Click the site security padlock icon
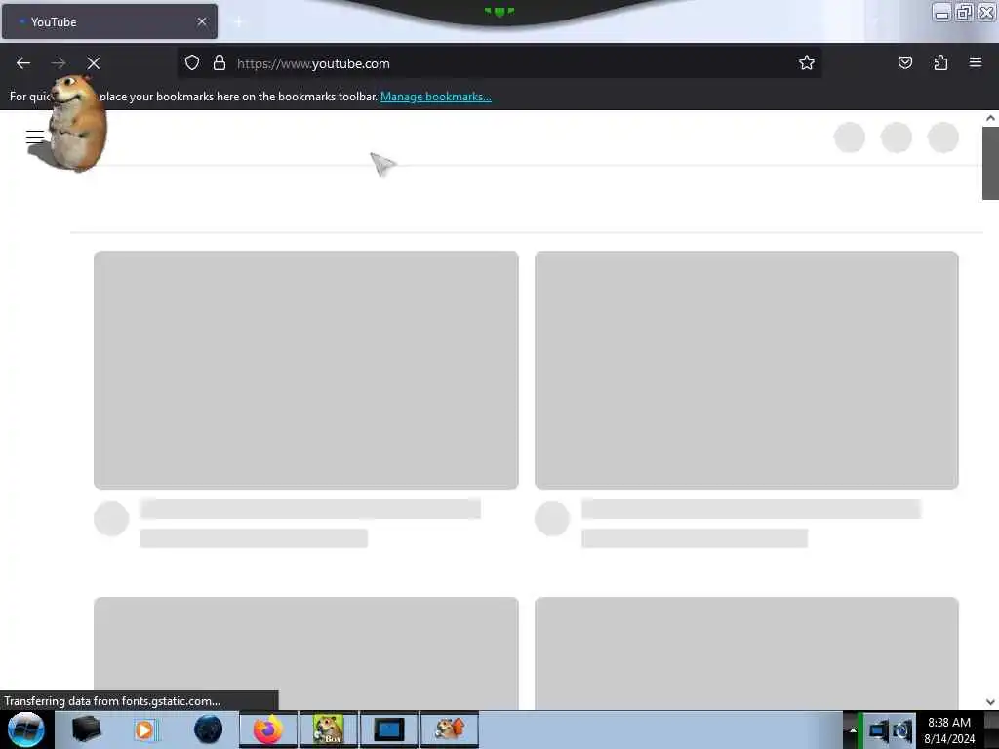This screenshot has width=999, height=749. (x=220, y=62)
